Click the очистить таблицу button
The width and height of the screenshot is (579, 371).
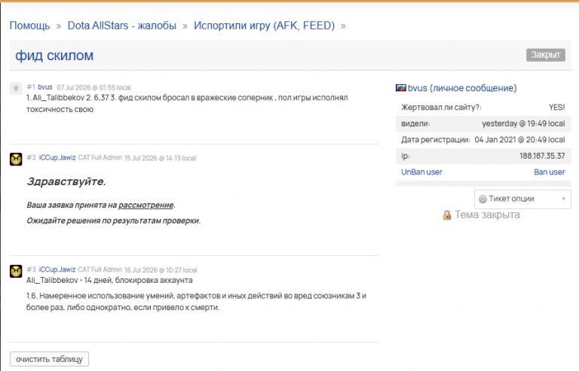pyautogui.click(x=49, y=359)
